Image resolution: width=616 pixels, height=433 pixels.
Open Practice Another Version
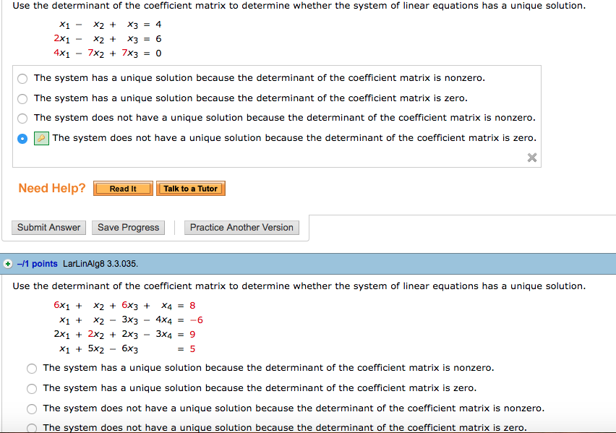tap(241, 227)
